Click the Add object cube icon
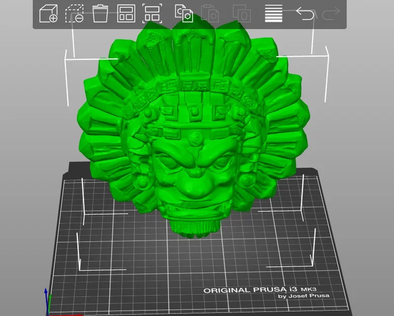The width and height of the screenshot is (394, 316). point(49,14)
